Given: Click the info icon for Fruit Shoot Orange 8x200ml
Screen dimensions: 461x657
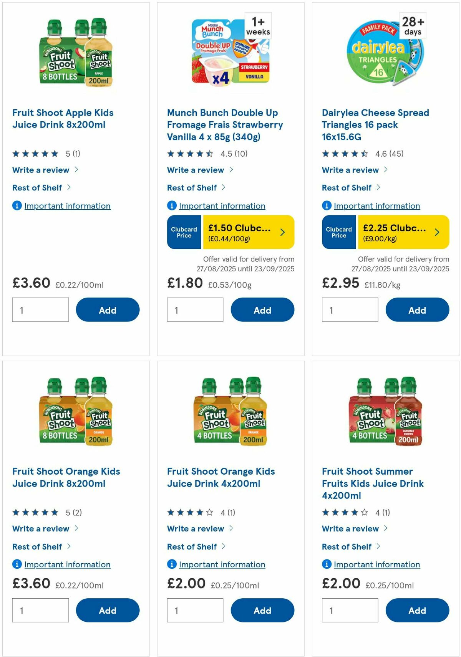Looking at the screenshot, I should (x=17, y=564).
